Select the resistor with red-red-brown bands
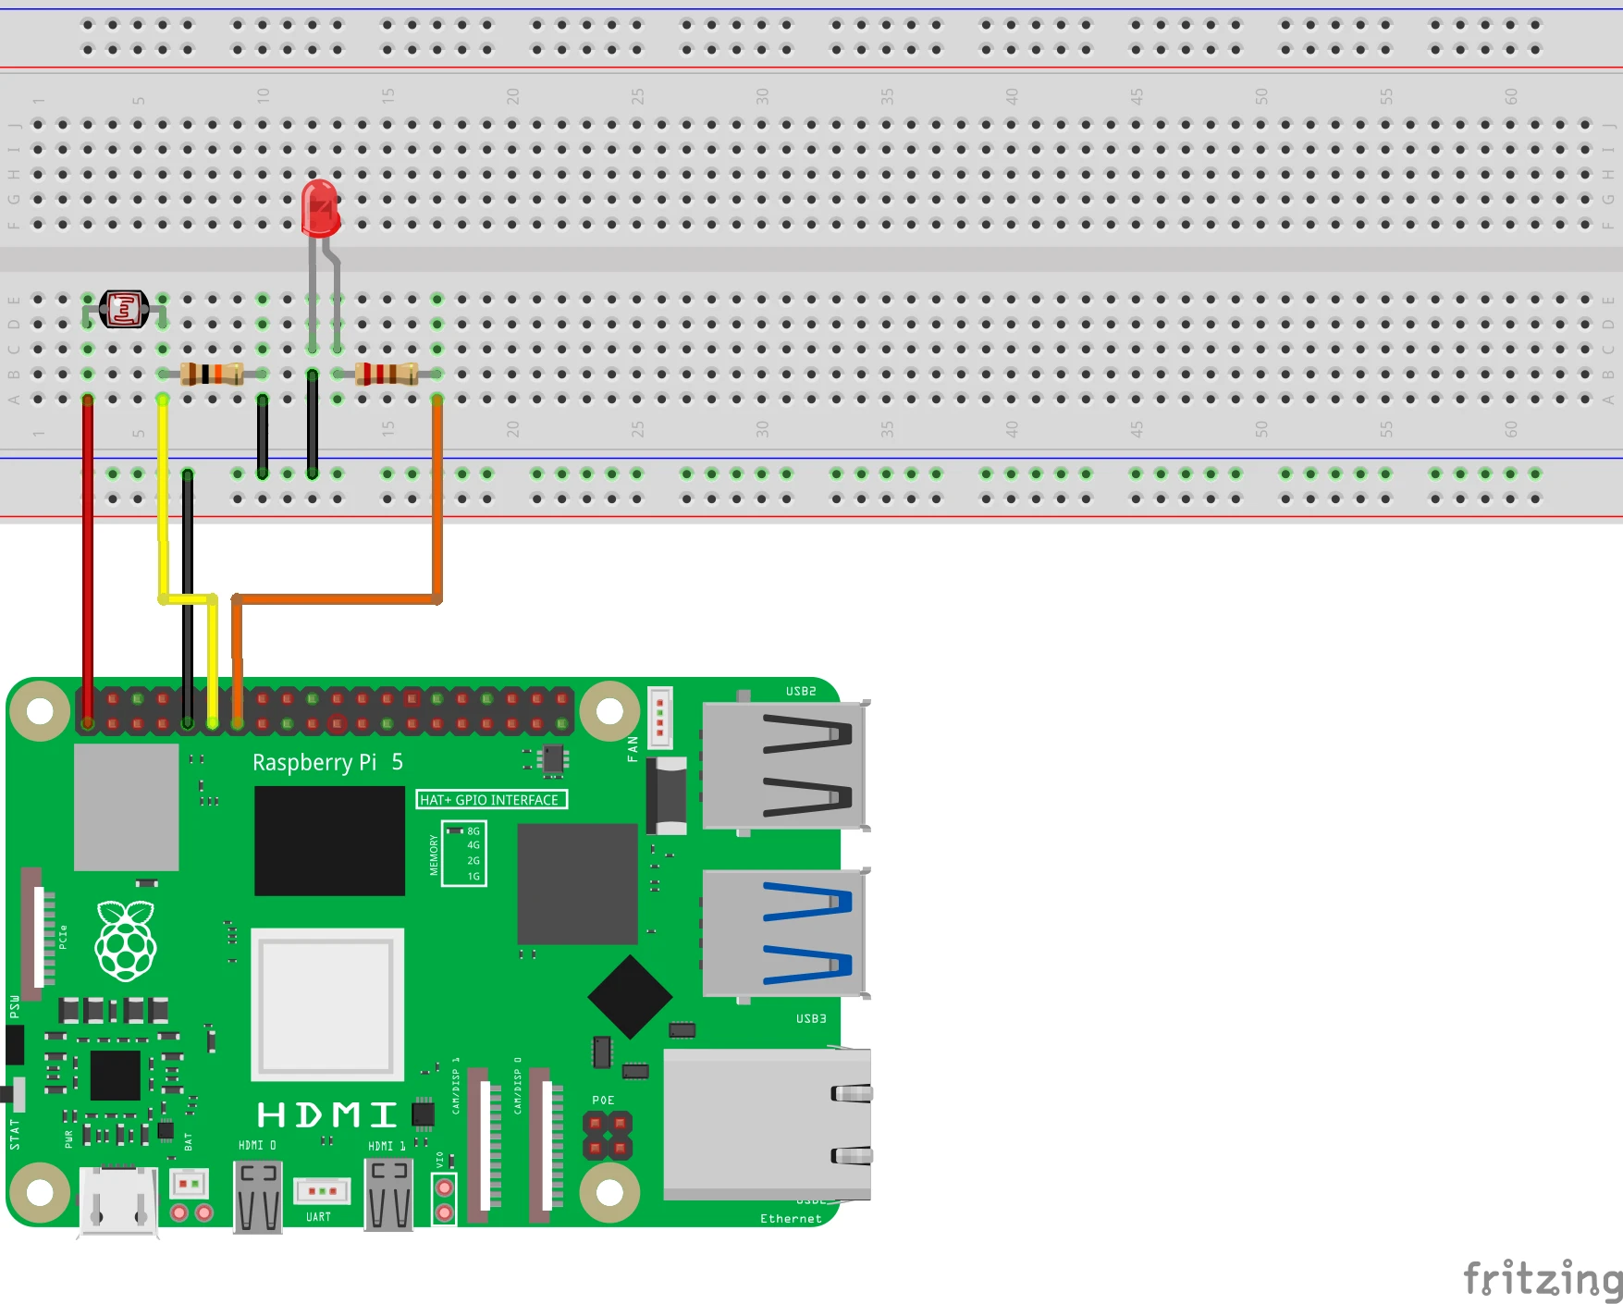This screenshot has height=1304, width=1623. coord(387,374)
